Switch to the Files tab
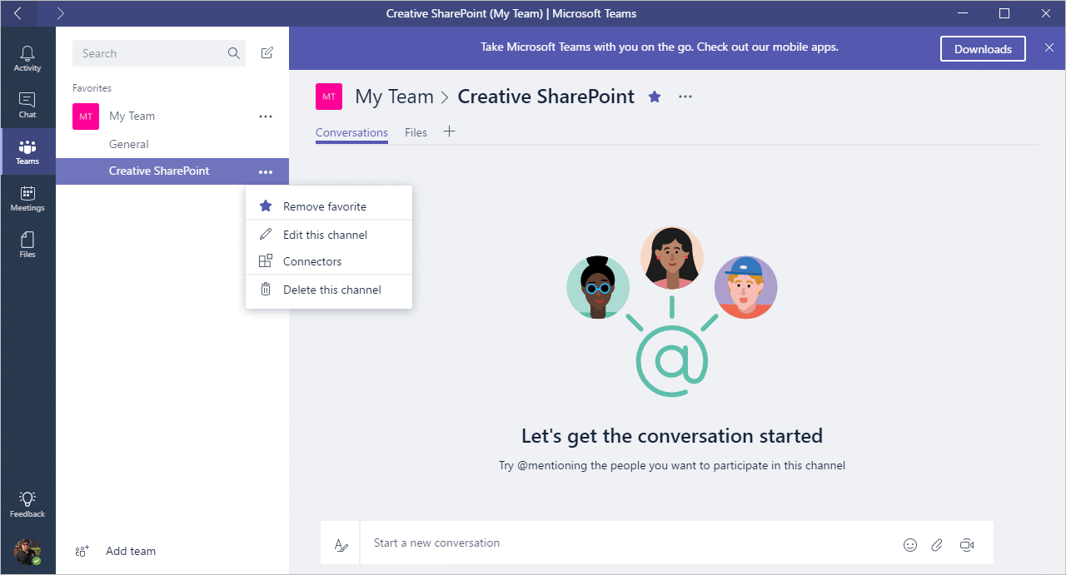Screen dimensions: 1066x575 (x=416, y=132)
